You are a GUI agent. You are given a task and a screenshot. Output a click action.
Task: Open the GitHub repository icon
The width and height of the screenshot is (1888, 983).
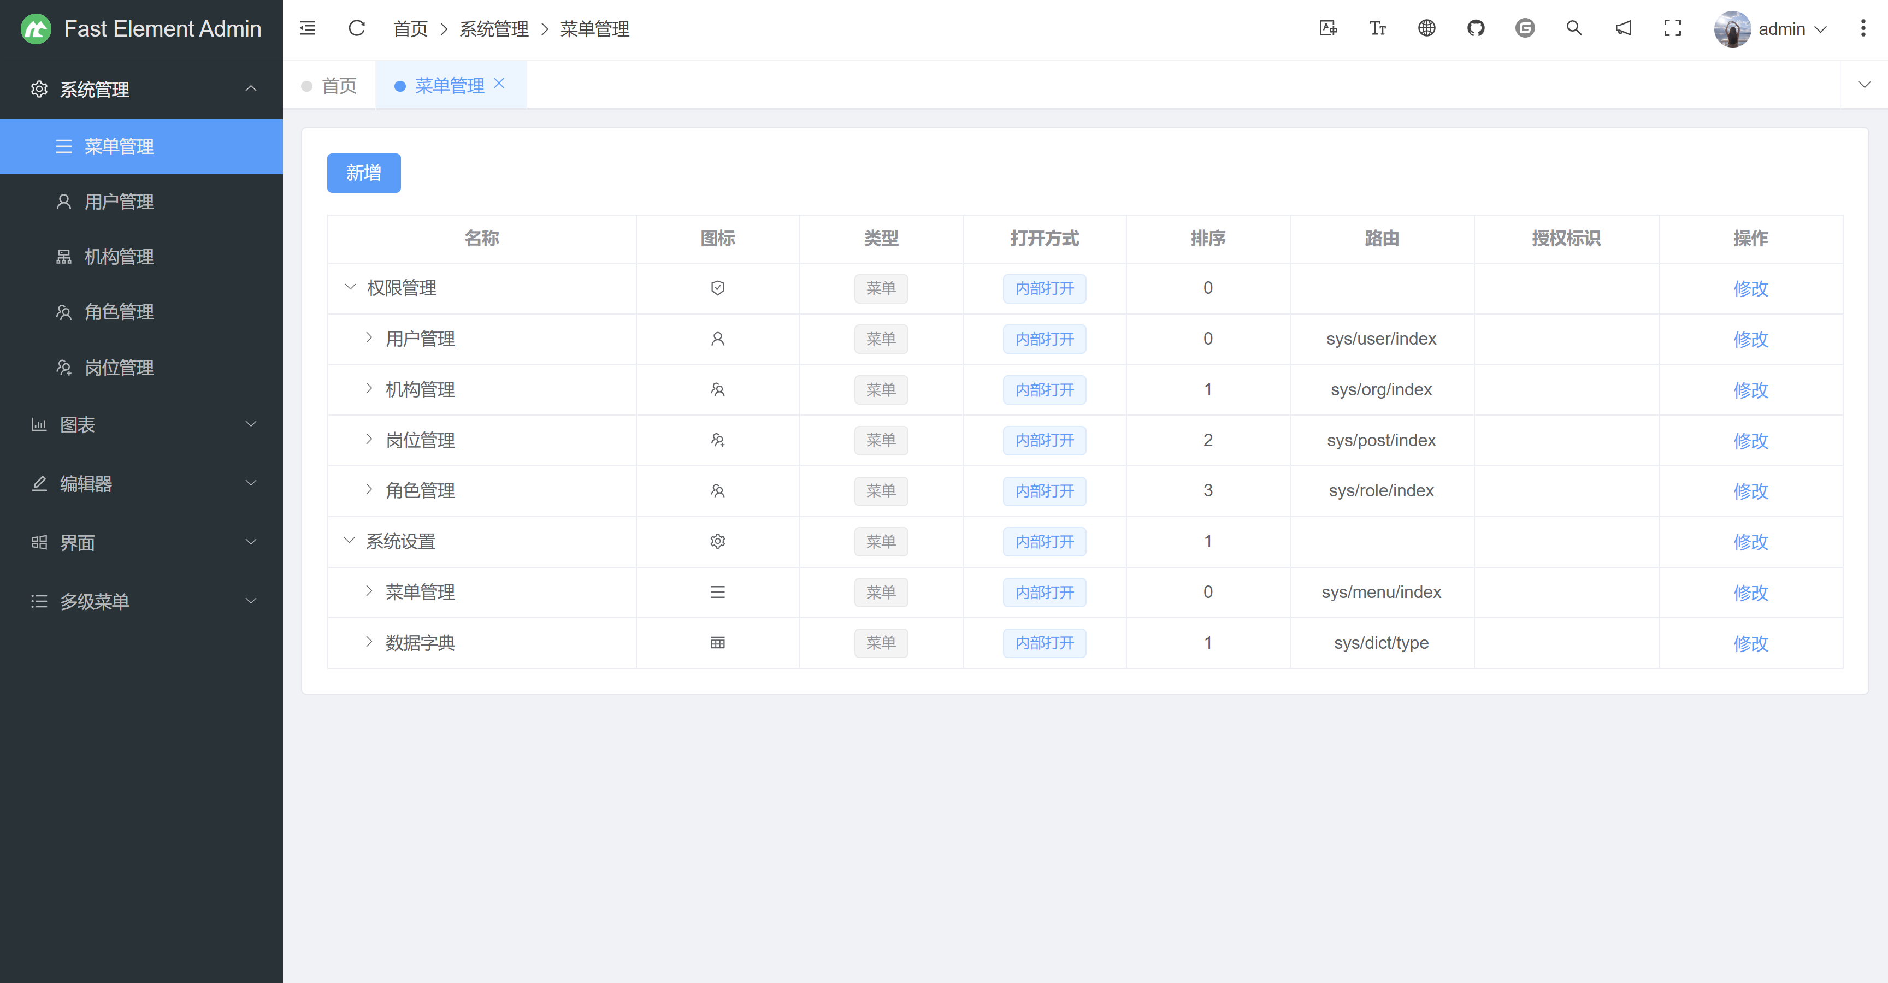(1476, 28)
